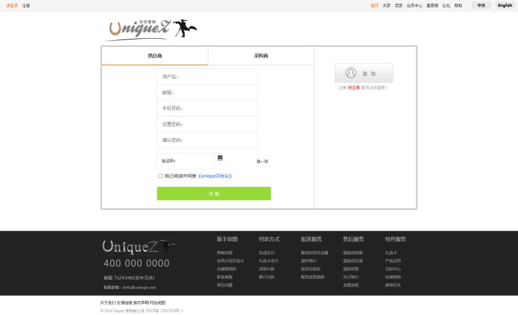
Task: Open 论坛 in top navigation
Action: pyautogui.click(x=446, y=6)
